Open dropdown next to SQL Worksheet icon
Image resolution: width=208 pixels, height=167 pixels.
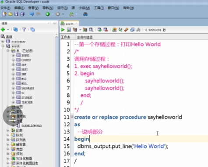pyautogui.click(x=77, y=14)
